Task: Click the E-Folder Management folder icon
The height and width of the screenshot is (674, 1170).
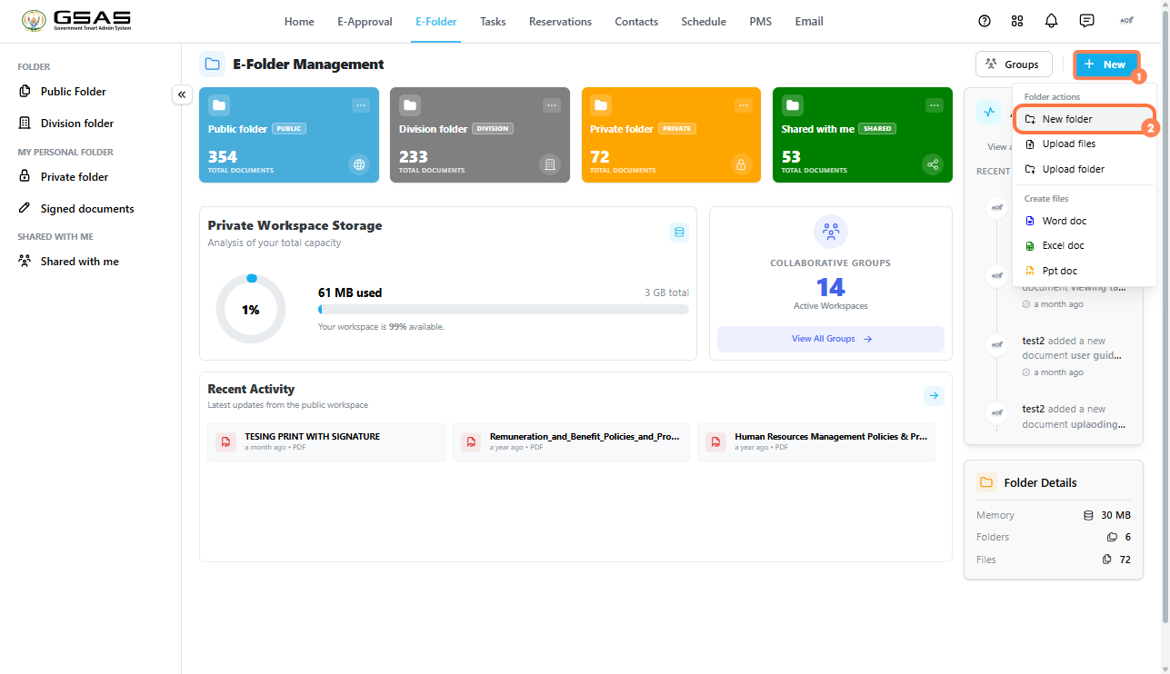Action: (x=212, y=64)
